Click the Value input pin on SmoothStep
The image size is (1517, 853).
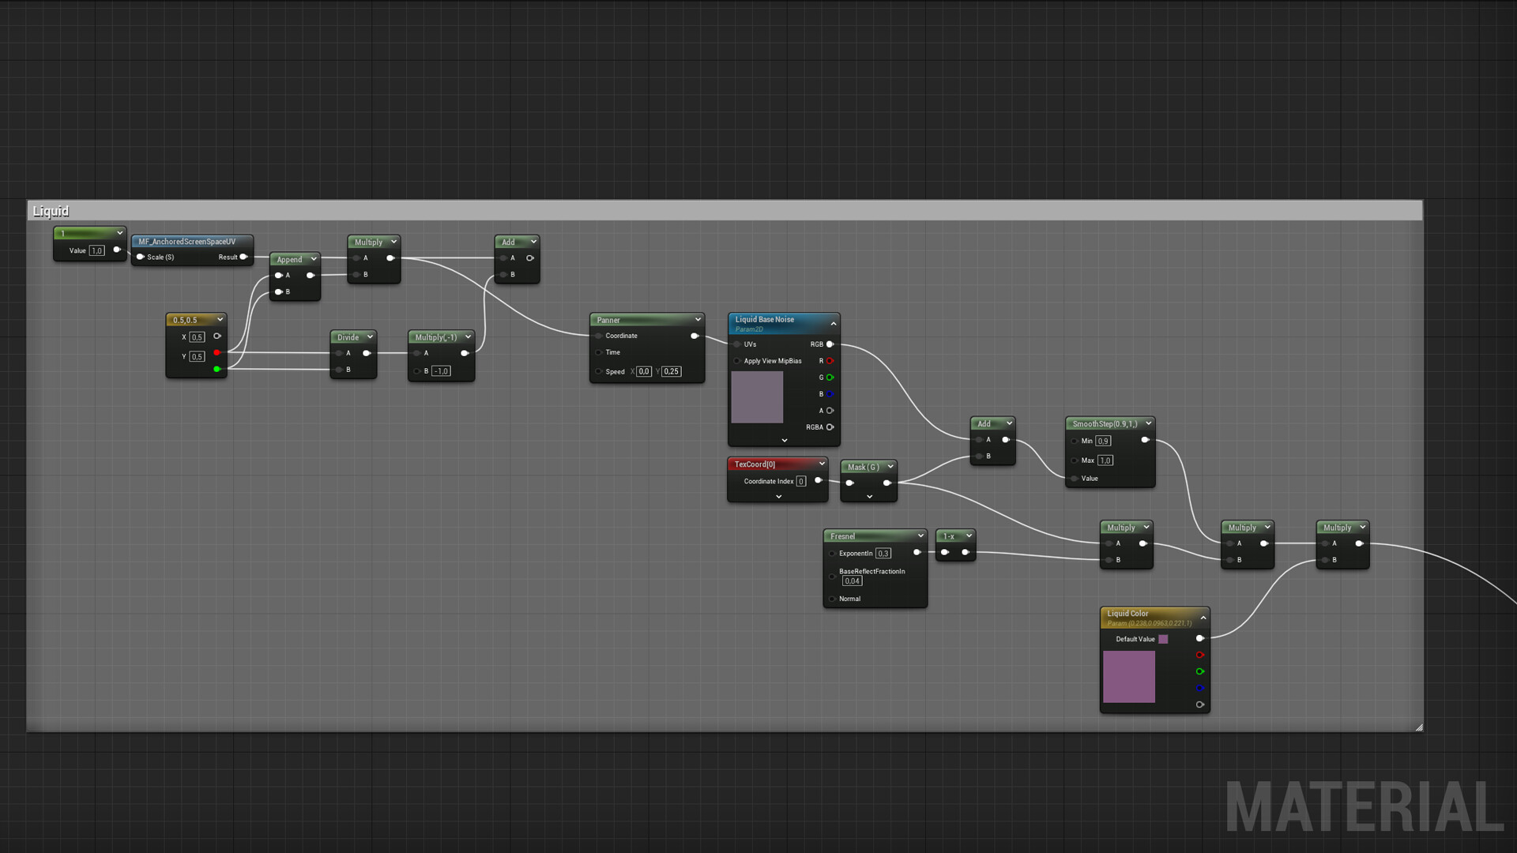[x=1074, y=479]
